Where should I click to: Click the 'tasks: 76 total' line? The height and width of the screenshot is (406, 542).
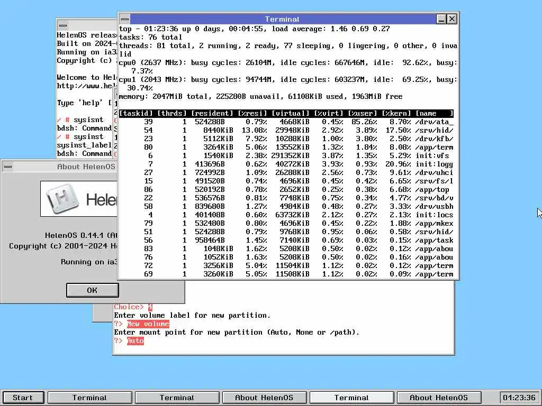pyautogui.click(x=150, y=38)
